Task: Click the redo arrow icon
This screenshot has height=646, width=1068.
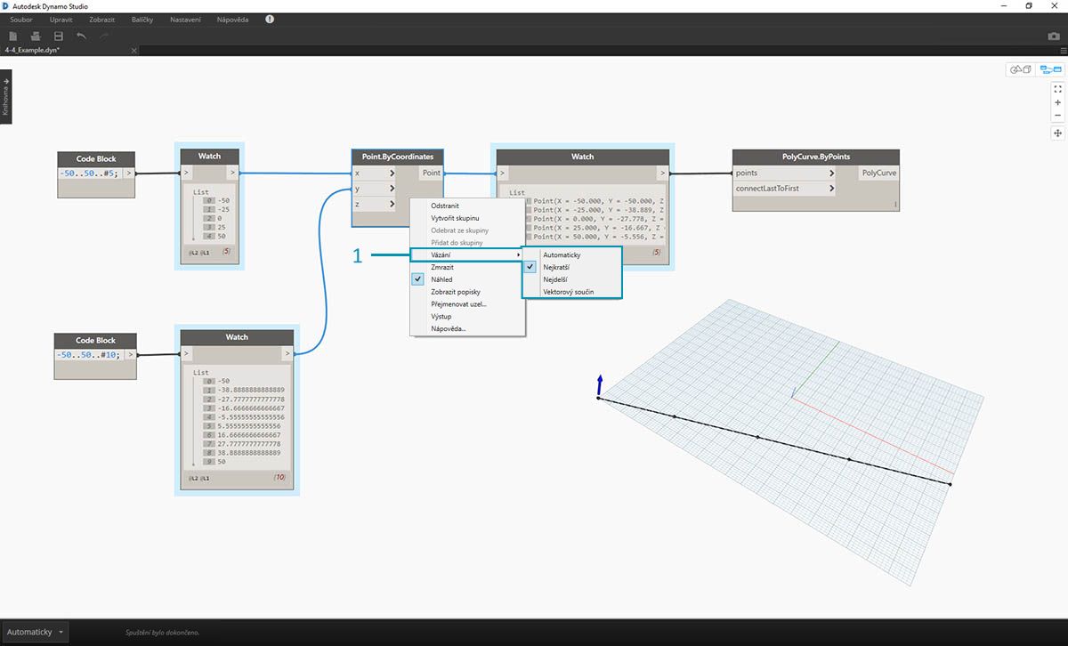Action: coord(104,36)
